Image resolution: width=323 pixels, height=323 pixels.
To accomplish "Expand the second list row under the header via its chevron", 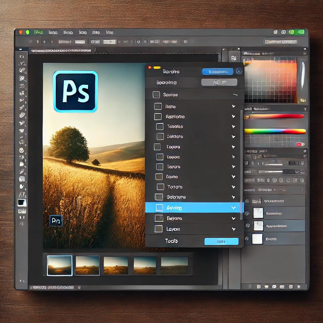I will pos(234,116).
